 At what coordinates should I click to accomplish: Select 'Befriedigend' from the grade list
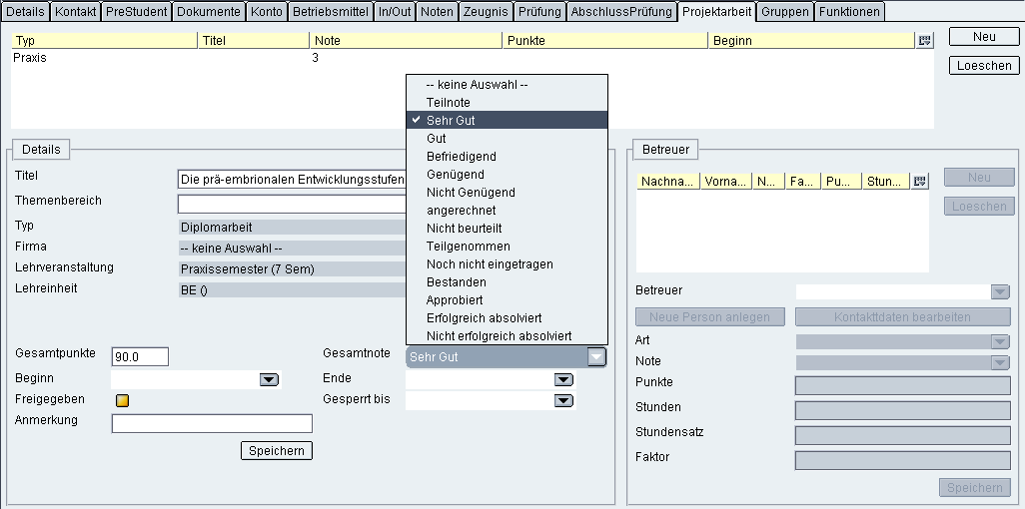point(461,157)
